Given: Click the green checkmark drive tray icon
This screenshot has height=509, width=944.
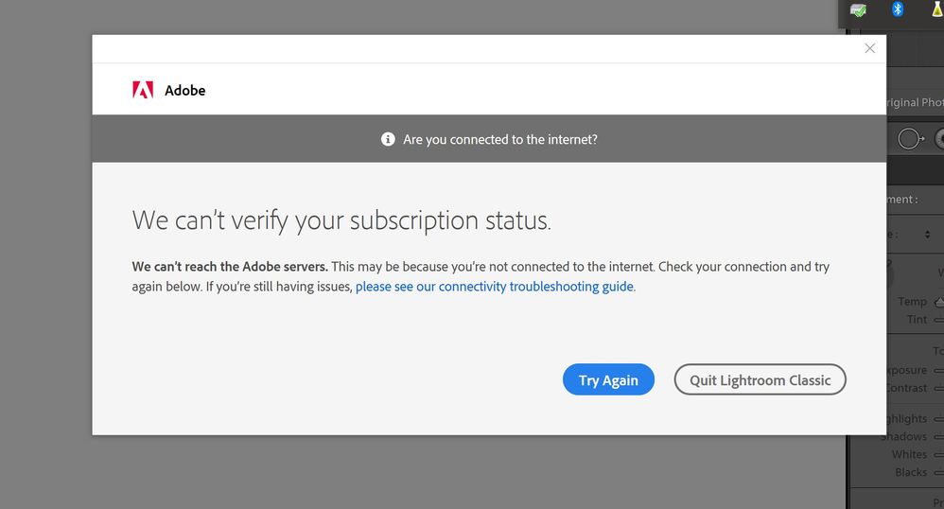Looking at the screenshot, I should (x=858, y=10).
